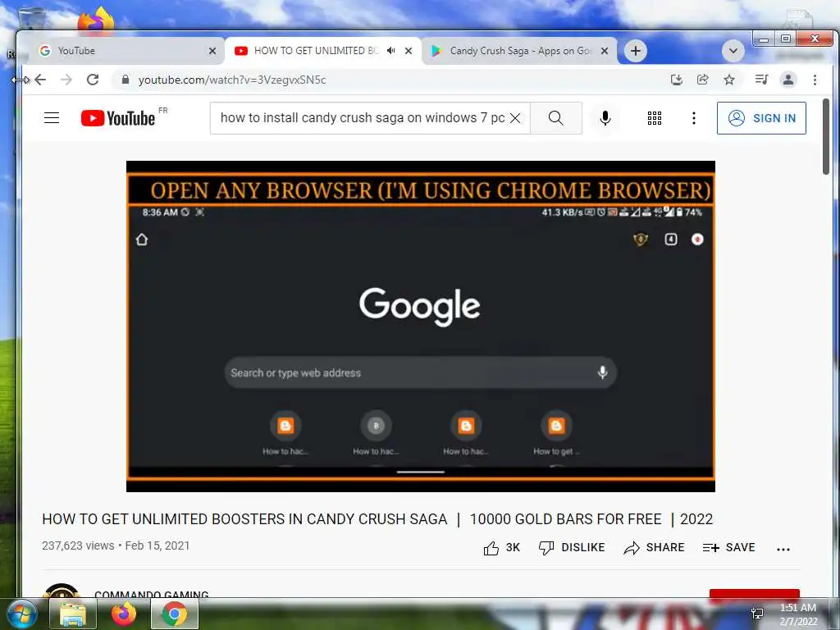840x630 pixels.
Task: Click the browser forward arrow
Action: (x=66, y=80)
